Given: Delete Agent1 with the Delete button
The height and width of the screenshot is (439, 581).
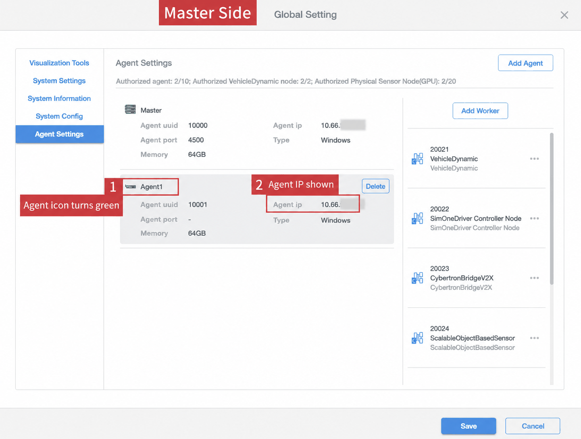Looking at the screenshot, I should 375,186.
